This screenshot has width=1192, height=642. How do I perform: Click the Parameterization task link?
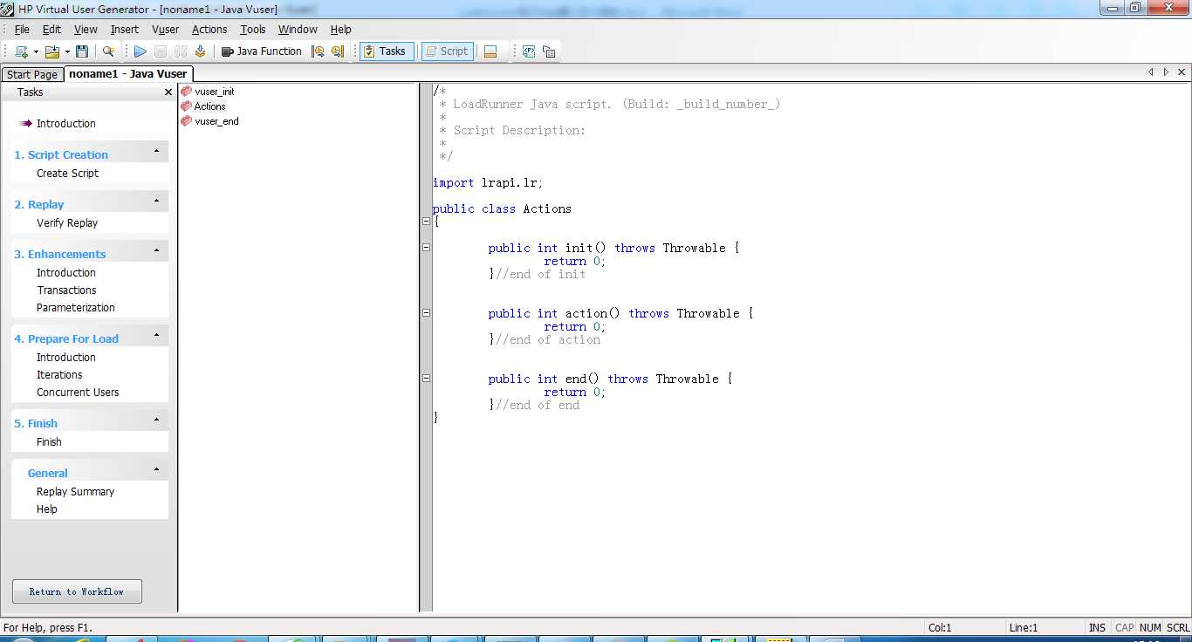pos(76,308)
